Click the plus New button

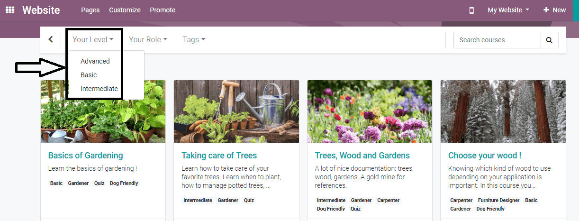[x=554, y=10]
